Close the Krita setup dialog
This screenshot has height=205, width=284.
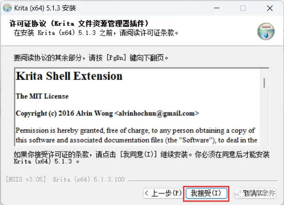click(x=270, y=8)
